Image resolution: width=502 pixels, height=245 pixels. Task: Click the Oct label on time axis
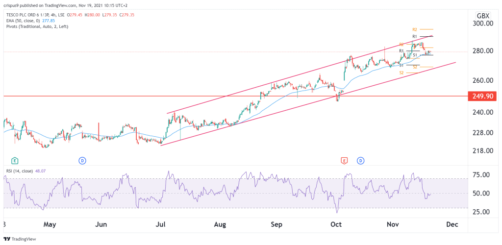click(x=336, y=225)
